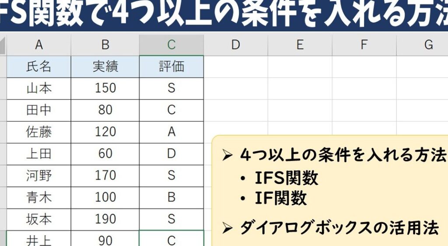Viewport: 448px width, 246px height.
Task: Click the highlighted column C header
Action: 171,45
